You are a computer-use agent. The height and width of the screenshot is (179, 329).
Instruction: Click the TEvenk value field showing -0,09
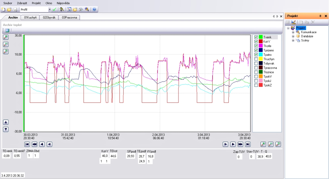pos(6,156)
